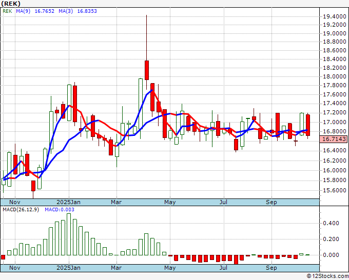Click the 18.0000 price axis label
This screenshot has height=280, width=349.
point(334,77)
